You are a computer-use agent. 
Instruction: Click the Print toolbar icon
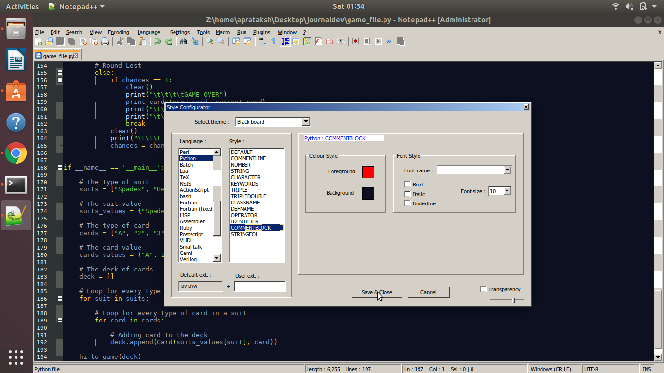click(x=105, y=41)
